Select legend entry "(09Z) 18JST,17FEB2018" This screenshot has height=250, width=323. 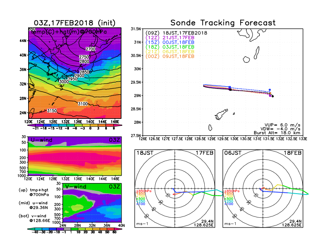176,33
